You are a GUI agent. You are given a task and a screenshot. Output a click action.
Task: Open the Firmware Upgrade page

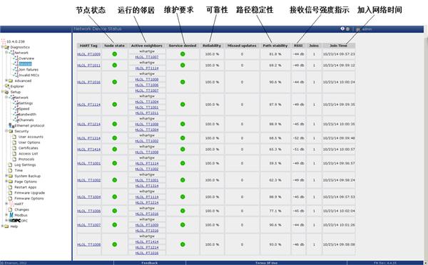click(x=29, y=193)
